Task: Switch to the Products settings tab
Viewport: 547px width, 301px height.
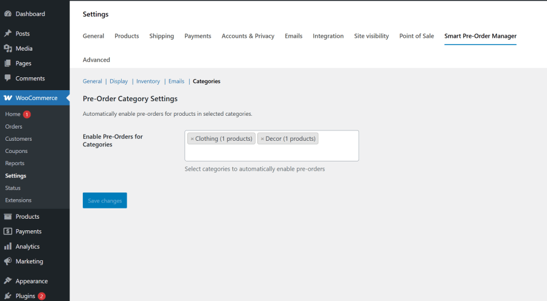Action: tap(127, 36)
